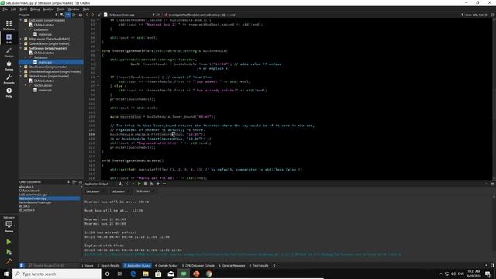Go forward in editor navigation history
Viewport: 496px width, 279px height.
[x=93, y=15]
